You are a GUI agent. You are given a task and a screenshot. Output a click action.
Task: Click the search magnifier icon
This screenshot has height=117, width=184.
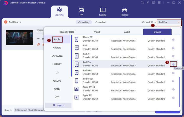54,105
